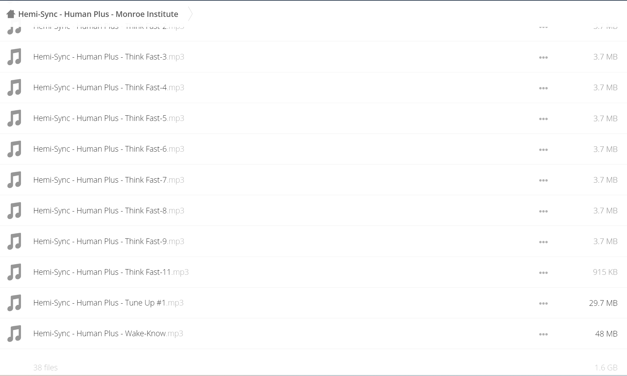The height and width of the screenshot is (376, 627).
Task: Click music note icon for Wake-Know
Action: point(14,333)
